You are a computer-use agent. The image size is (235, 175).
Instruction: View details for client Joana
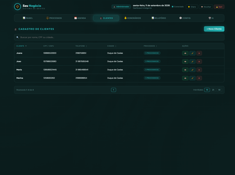(185, 53)
